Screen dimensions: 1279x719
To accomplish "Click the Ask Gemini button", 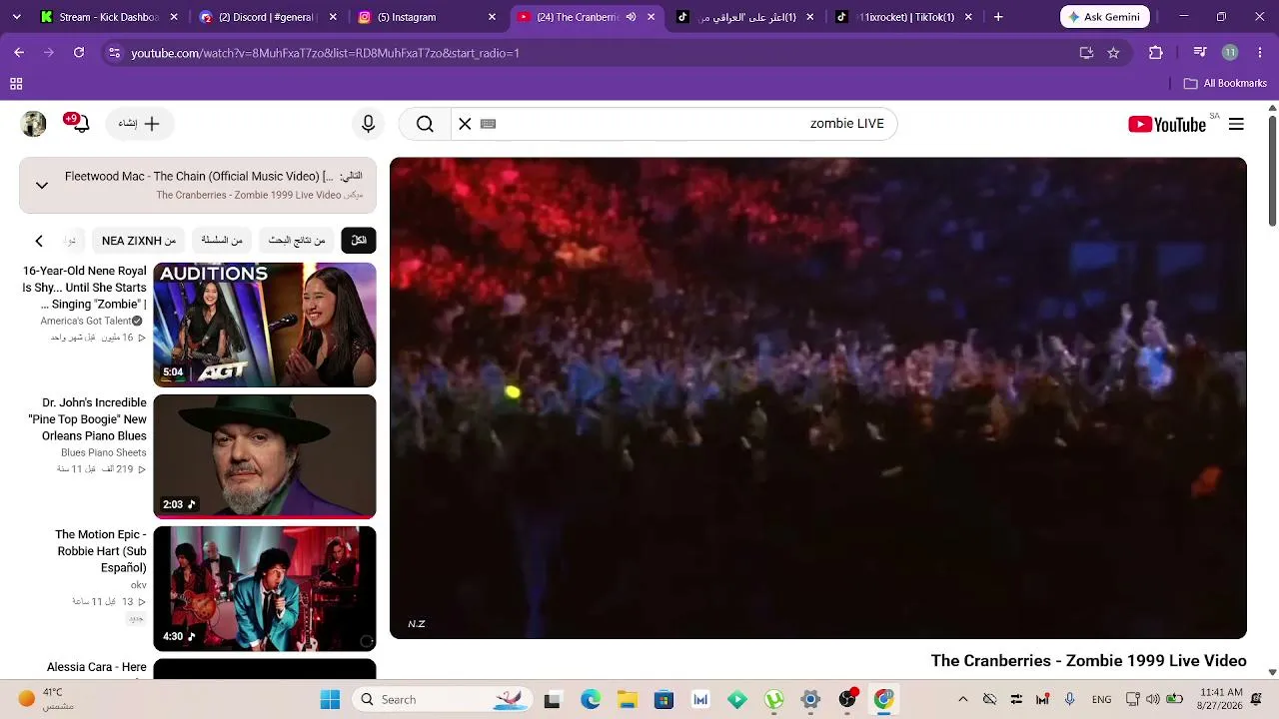I will pos(1104,17).
